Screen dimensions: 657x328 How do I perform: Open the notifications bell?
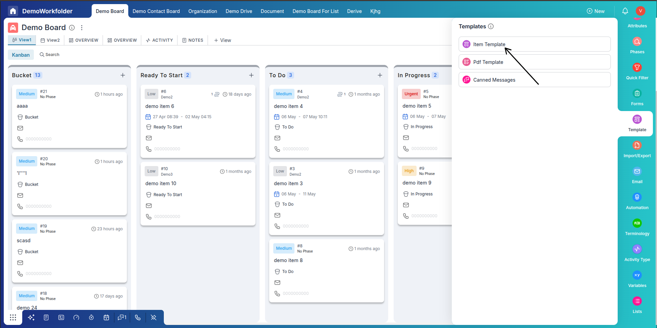point(625,11)
